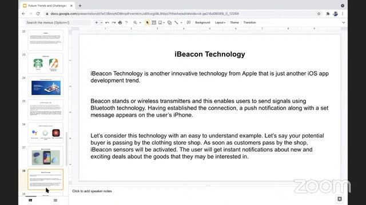
Task: Collapse the menus with the toolbar chevron
Action: (343, 23)
